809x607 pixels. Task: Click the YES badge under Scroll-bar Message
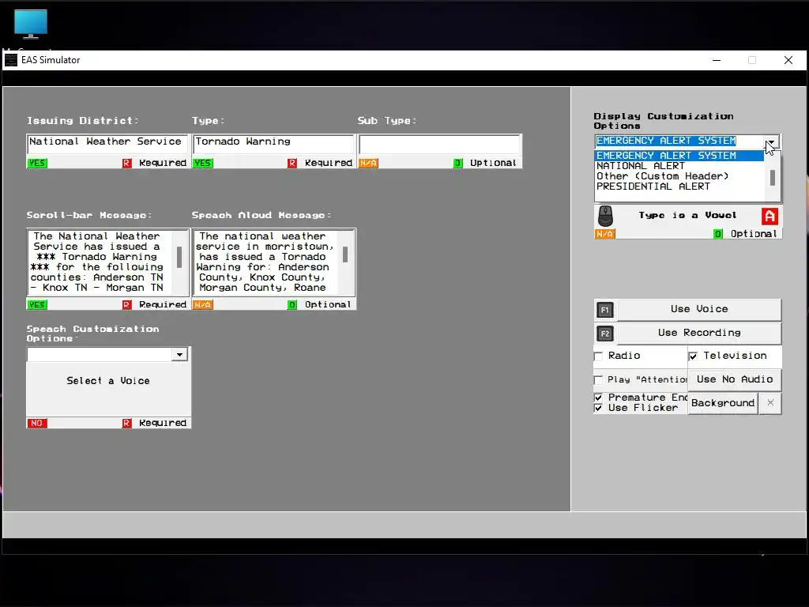pyautogui.click(x=37, y=304)
